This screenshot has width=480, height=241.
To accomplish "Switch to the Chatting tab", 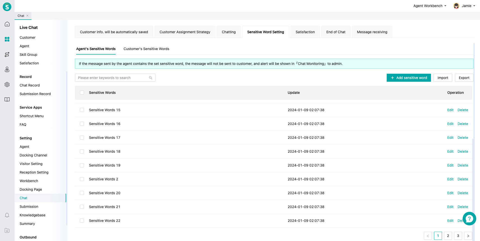I will click(x=229, y=32).
